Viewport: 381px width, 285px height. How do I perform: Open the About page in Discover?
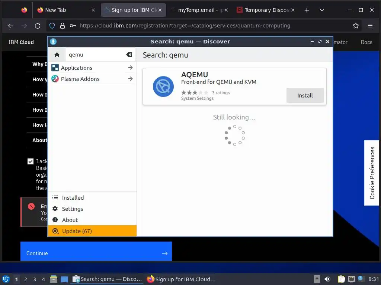pyautogui.click(x=92, y=220)
